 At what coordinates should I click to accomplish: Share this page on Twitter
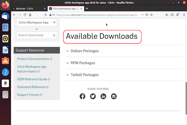tap(93, 96)
